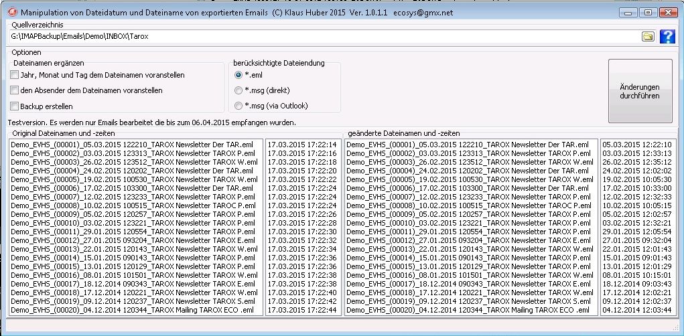Click original timestamp 17.03.2015 17:22:16
The height and width of the screenshot is (336, 684).
[x=302, y=153]
